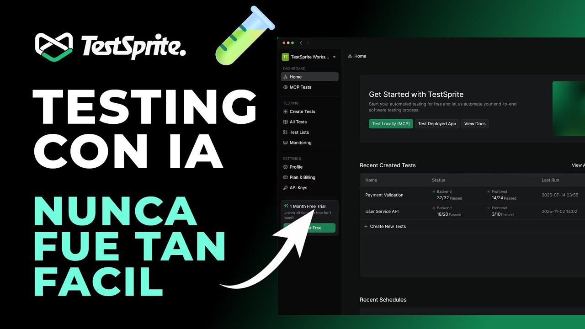
Task: Open the User Service API test row
Action: [x=473, y=212]
